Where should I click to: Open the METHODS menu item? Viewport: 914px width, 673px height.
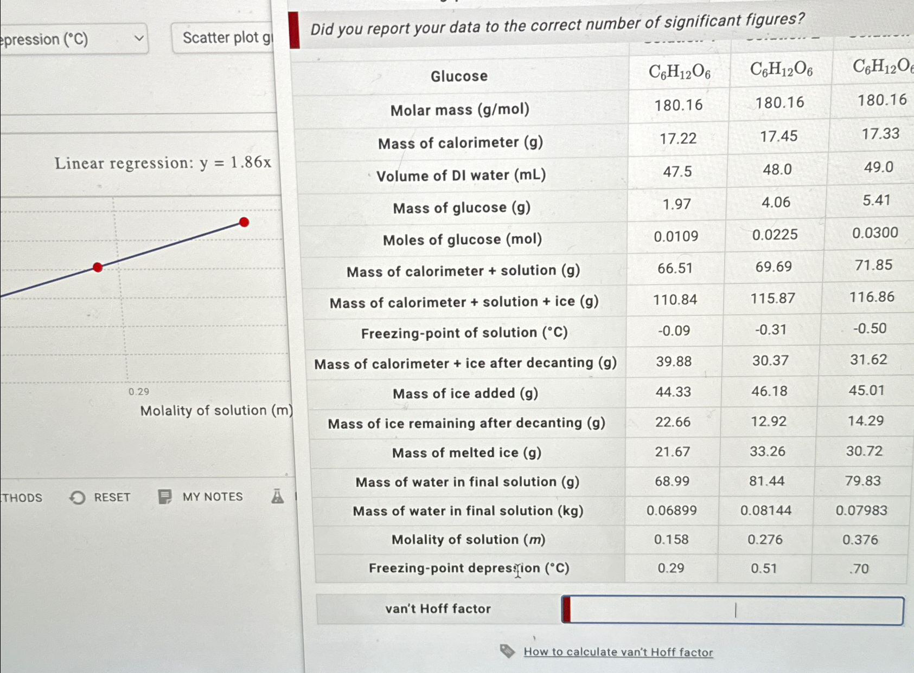click(x=21, y=497)
